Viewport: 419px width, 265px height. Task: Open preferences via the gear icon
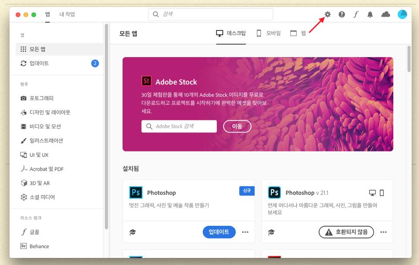pyautogui.click(x=327, y=14)
